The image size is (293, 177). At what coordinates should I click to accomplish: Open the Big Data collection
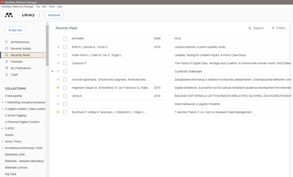point(10,174)
